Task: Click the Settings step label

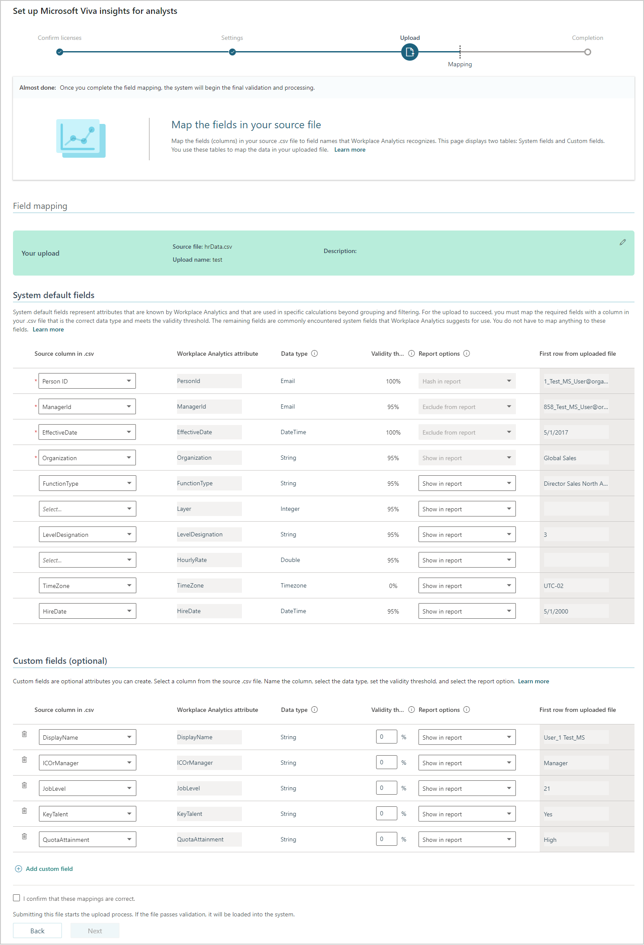Action: (x=232, y=38)
